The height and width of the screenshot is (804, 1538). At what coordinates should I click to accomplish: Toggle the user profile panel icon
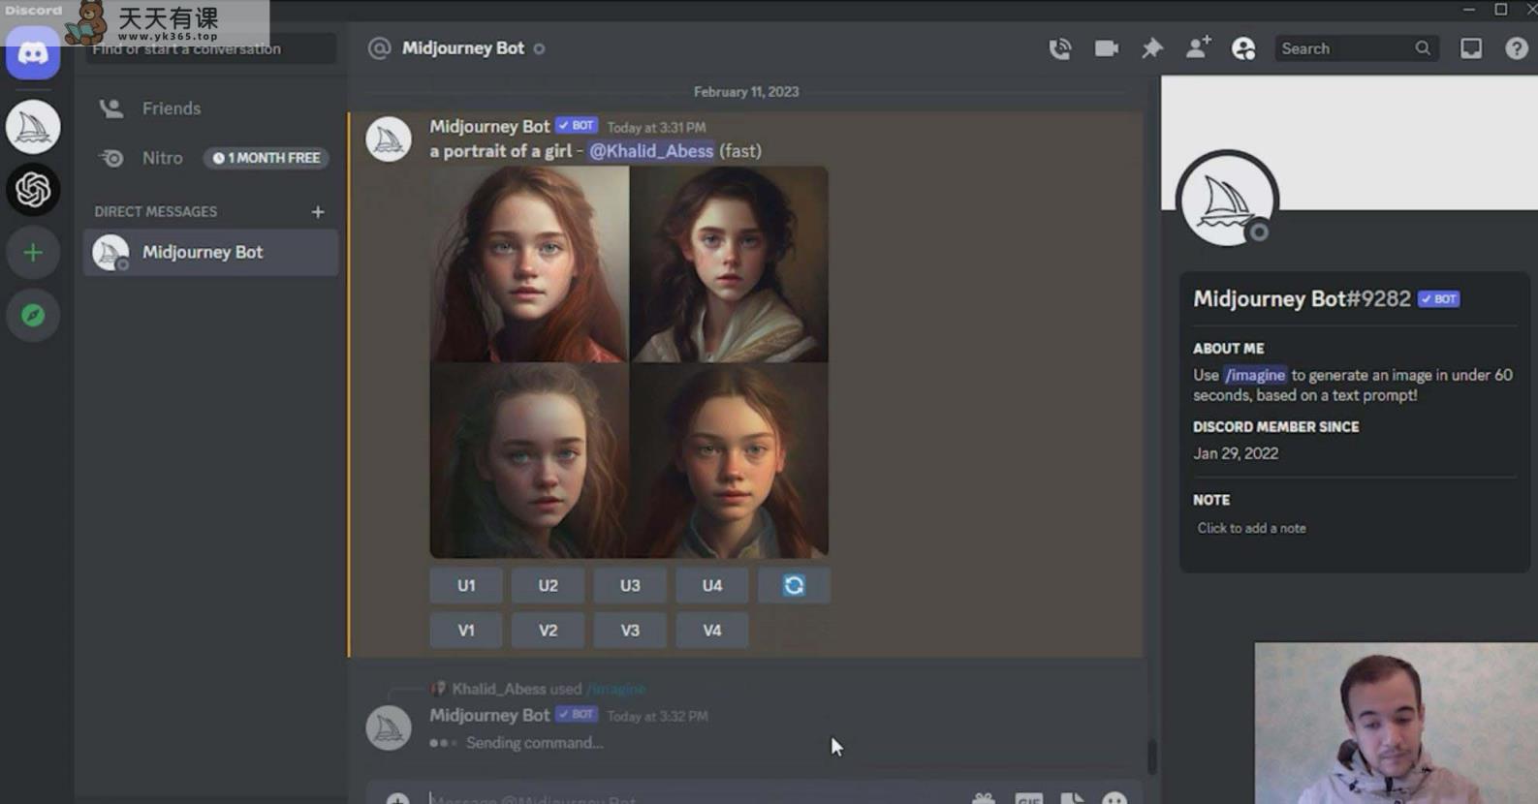point(1243,48)
